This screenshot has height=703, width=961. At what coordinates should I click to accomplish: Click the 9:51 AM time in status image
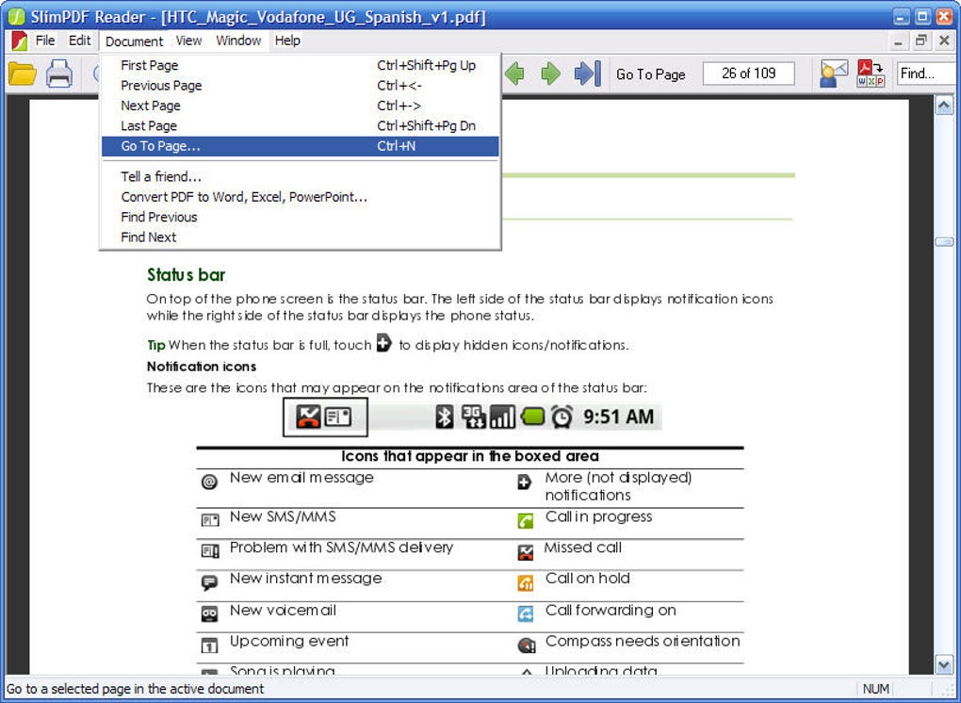tap(618, 417)
